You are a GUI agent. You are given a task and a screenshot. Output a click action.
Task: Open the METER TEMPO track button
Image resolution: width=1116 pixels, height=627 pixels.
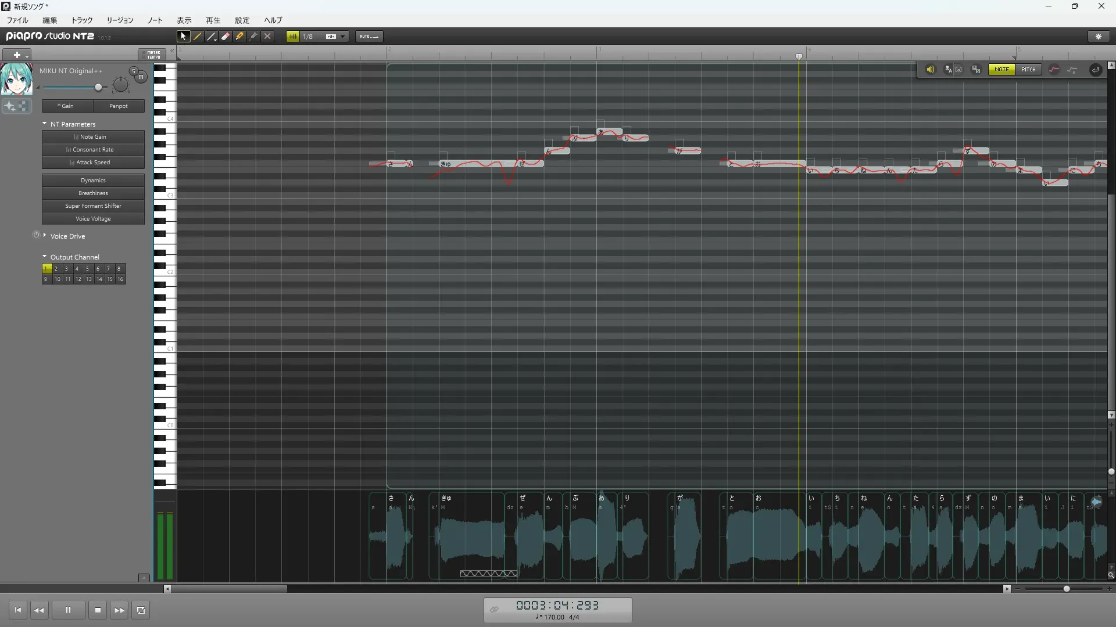(x=153, y=55)
